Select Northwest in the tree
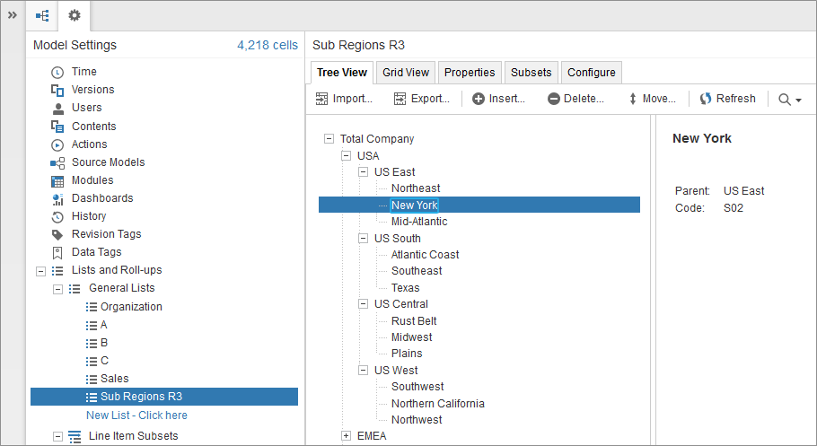Screen dimensions: 817x446 (417, 419)
